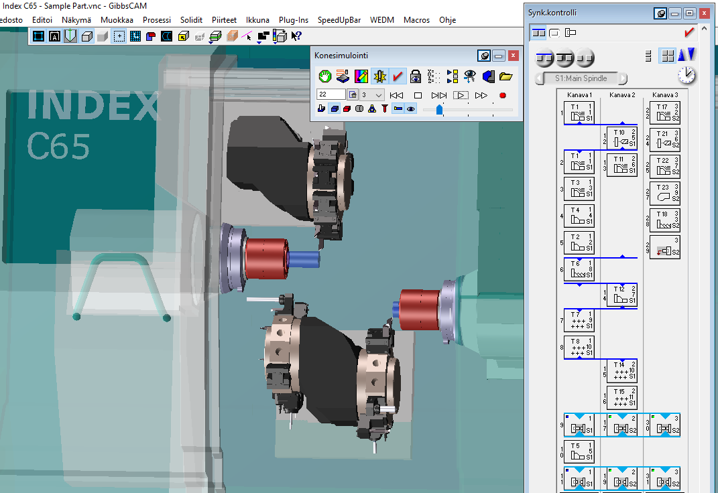Click the padlock view lock icon
Image resolution: width=718 pixels, height=493 pixels.
click(x=416, y=76)
